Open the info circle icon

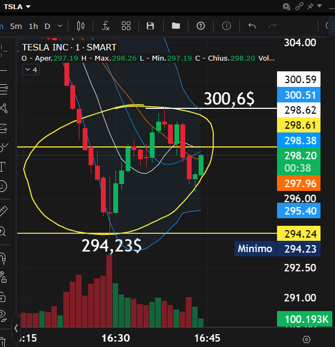227,26
